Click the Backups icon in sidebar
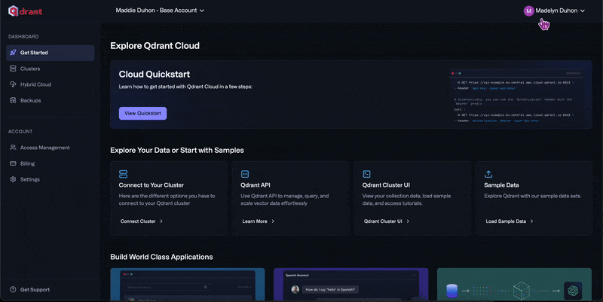This screenshot has height=302, width=603. pos(13,100)
